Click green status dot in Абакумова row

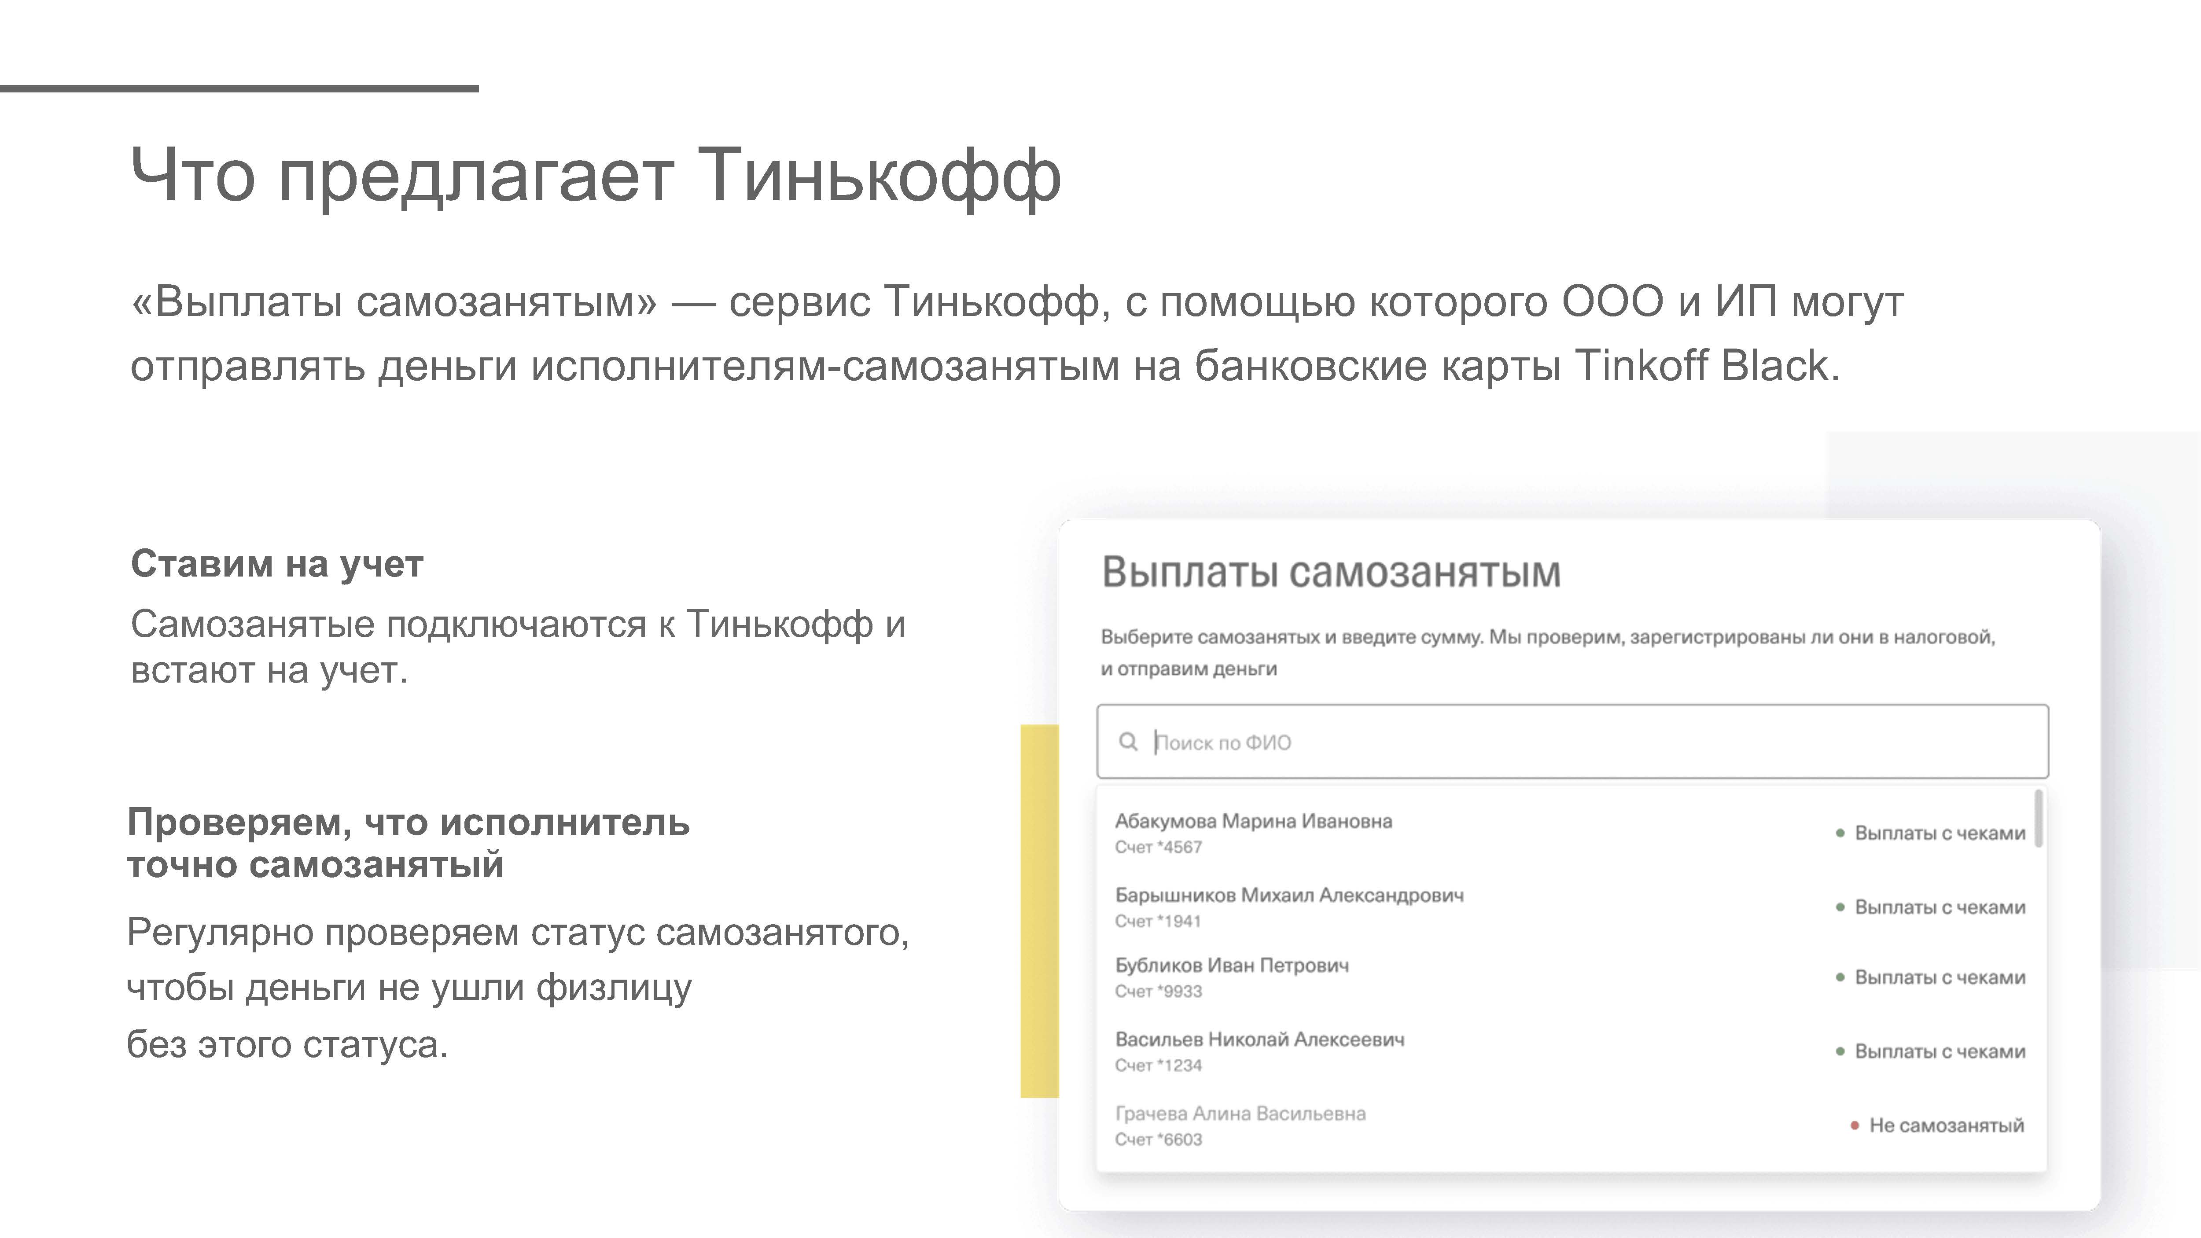click(1840, 833)
